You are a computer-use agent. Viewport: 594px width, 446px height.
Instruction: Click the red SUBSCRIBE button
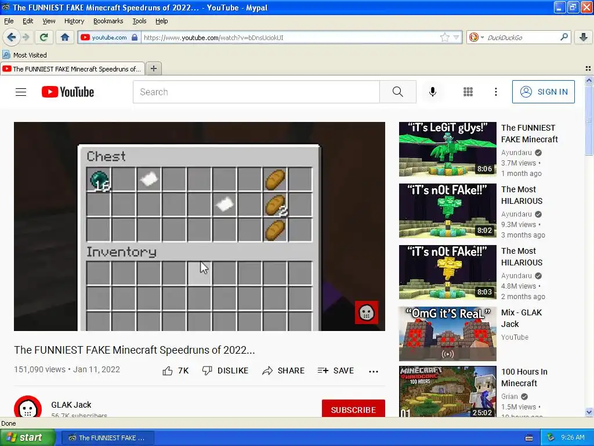point(353,409)
